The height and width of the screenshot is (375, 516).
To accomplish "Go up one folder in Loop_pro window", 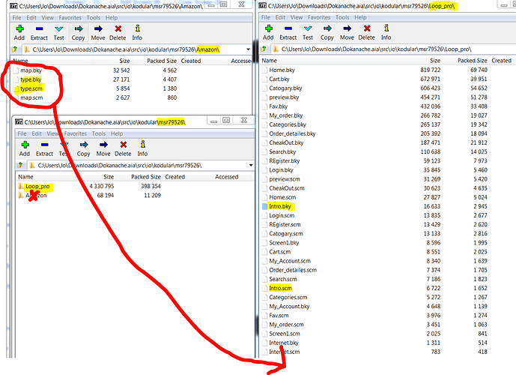I will click(264, 48).
